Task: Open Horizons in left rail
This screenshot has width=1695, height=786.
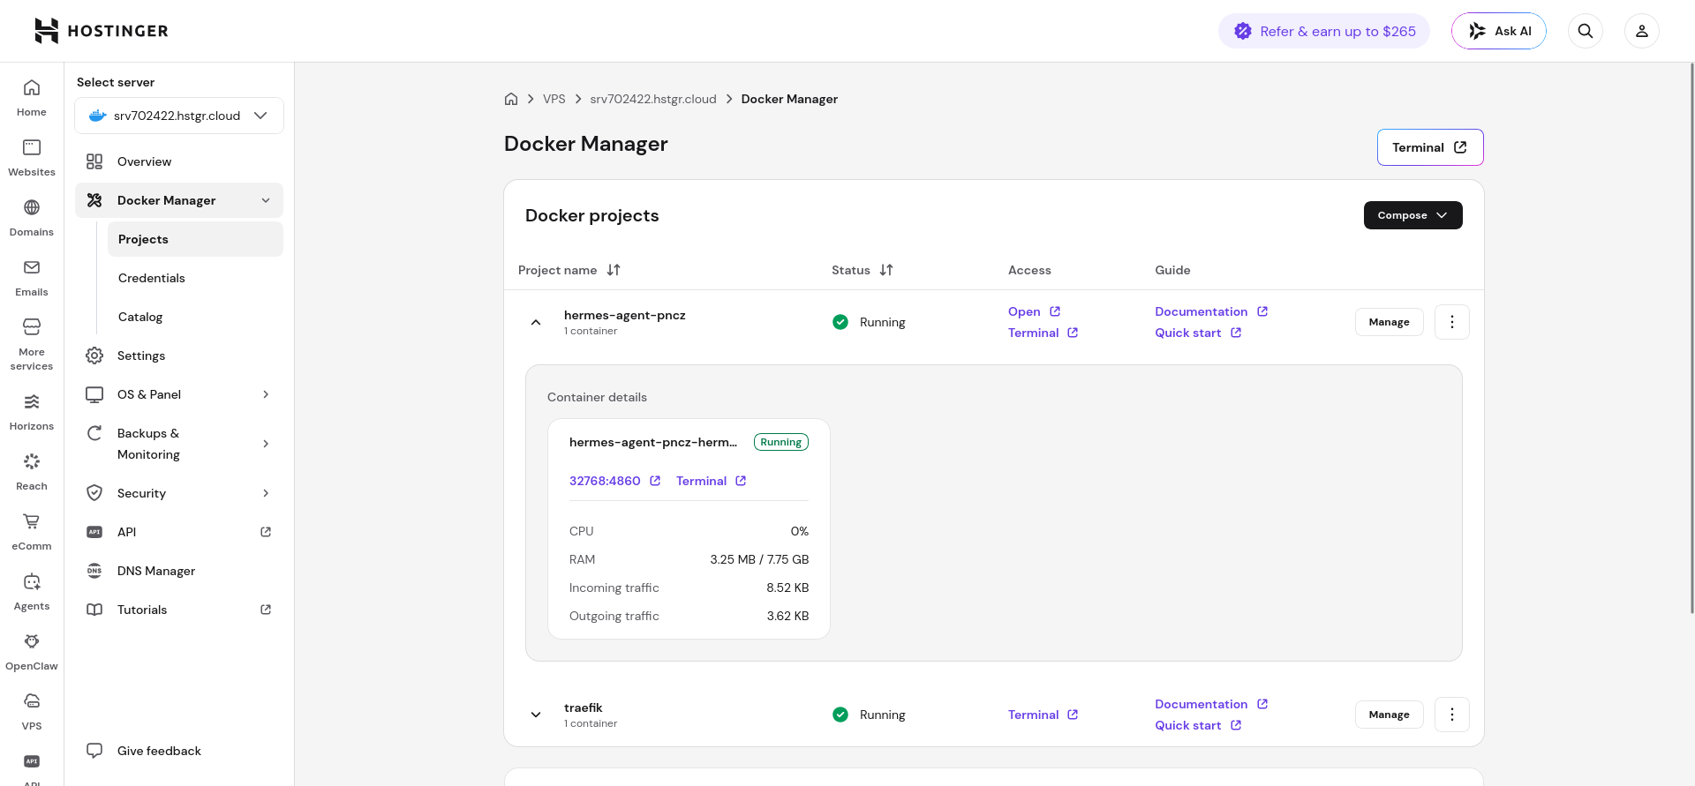Action: (32, 412)
